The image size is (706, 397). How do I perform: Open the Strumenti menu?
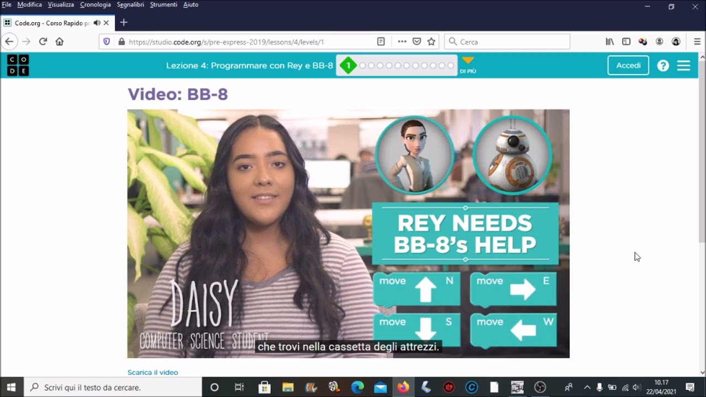[x=163, y=4]
